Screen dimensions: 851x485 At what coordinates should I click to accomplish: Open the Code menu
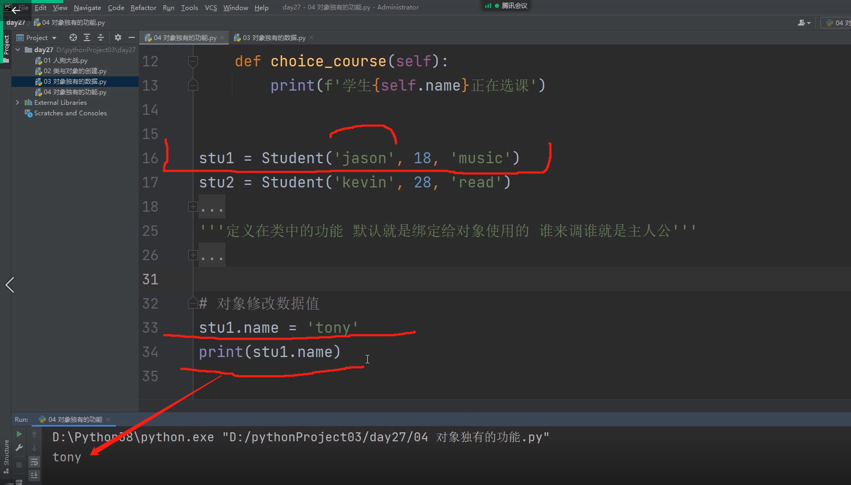coord(116,7)
